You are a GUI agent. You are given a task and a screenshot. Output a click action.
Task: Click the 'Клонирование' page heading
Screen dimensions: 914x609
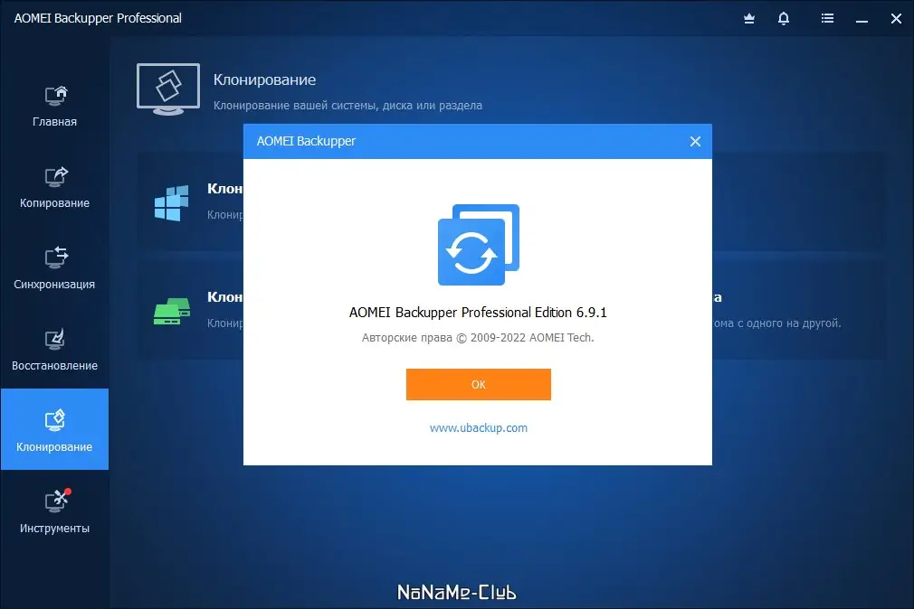click(x=264, y=80)
